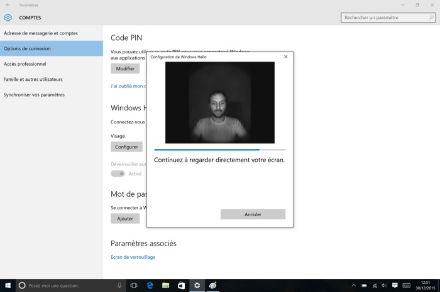
Task: Click the Cortana microphone icon
Action: [119, 285]
